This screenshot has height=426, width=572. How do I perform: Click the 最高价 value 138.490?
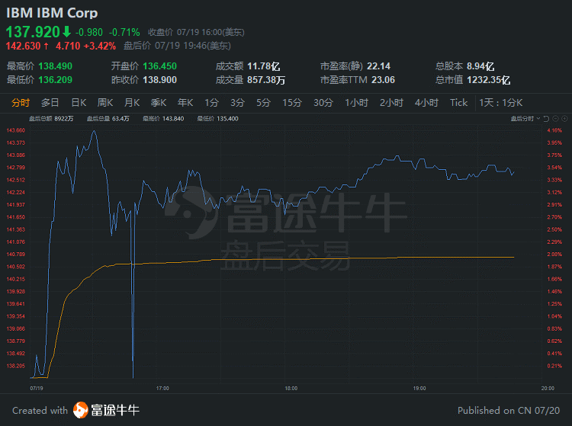pyautogui.click(x=56, y=66)
